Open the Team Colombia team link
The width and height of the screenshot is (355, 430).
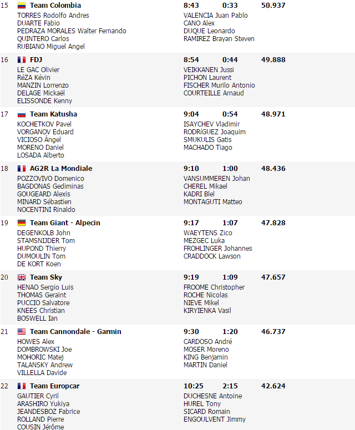click(55, 6)
